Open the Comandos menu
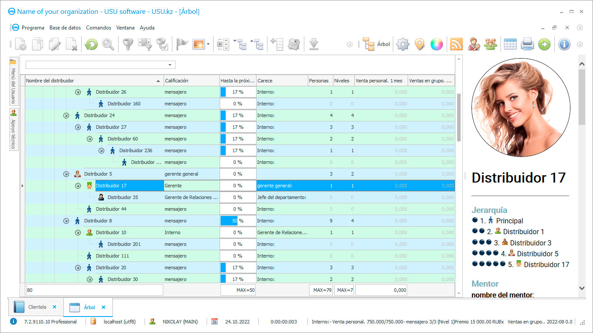Image resolution: width=593 pixels, height=333 pixels. tap(99, 28)
